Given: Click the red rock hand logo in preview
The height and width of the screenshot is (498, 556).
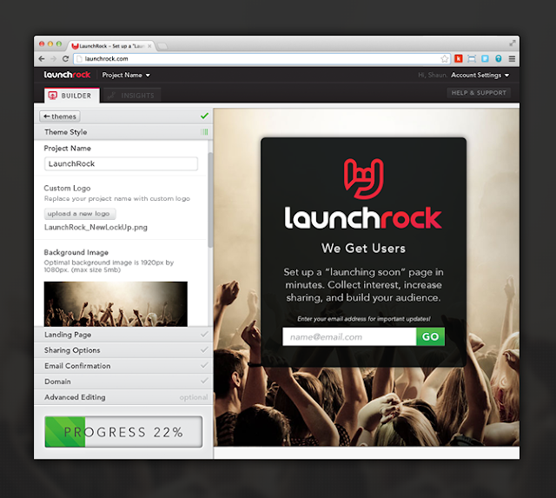Looking at the screenshot, I should 363,178.
